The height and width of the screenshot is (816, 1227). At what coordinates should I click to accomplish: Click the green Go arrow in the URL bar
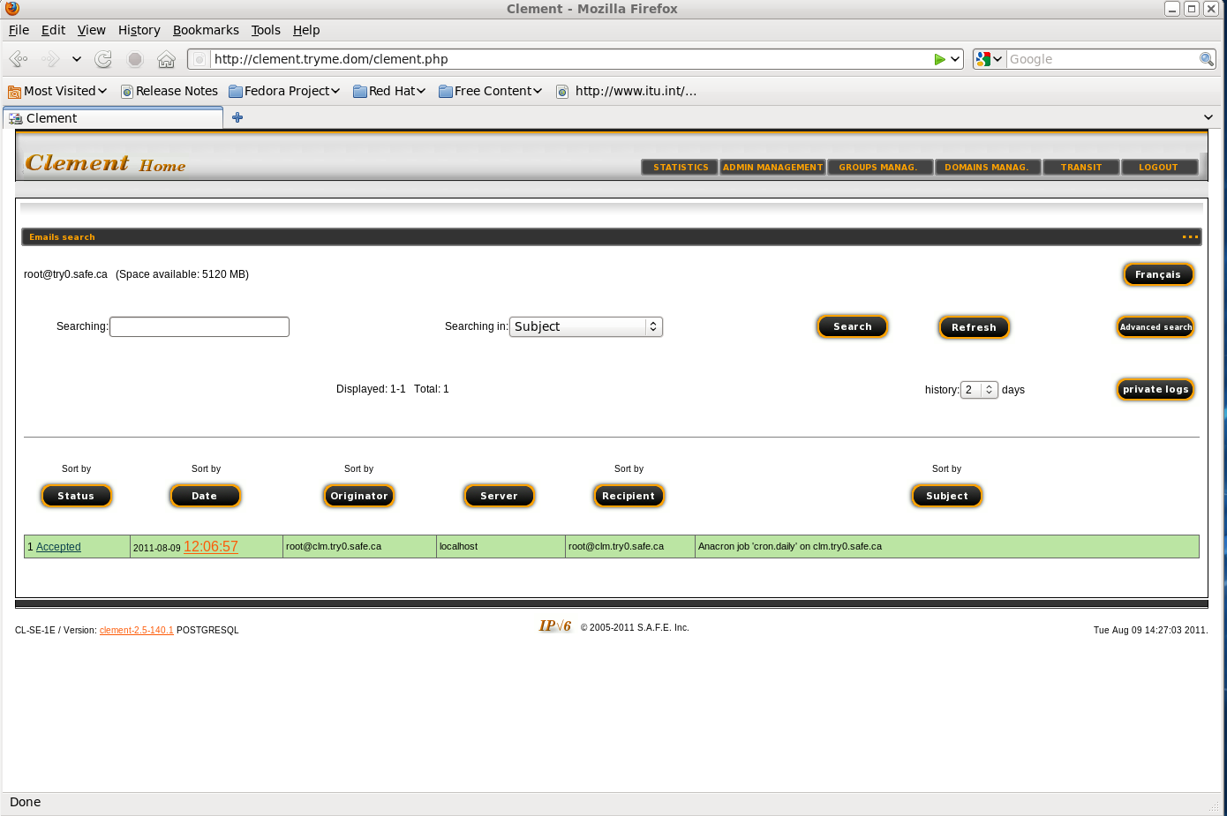[939, 59]
